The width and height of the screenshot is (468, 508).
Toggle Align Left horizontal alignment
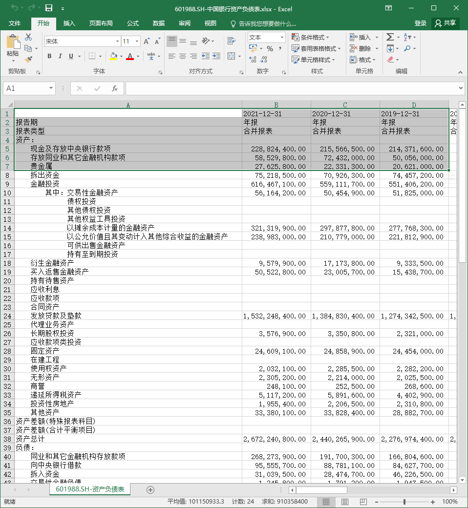pos(172,56)
